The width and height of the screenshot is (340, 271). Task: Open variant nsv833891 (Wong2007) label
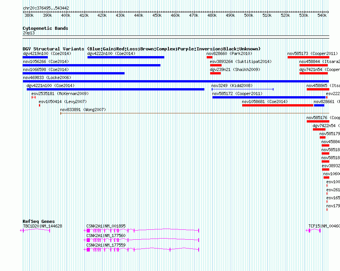[83, 110]
